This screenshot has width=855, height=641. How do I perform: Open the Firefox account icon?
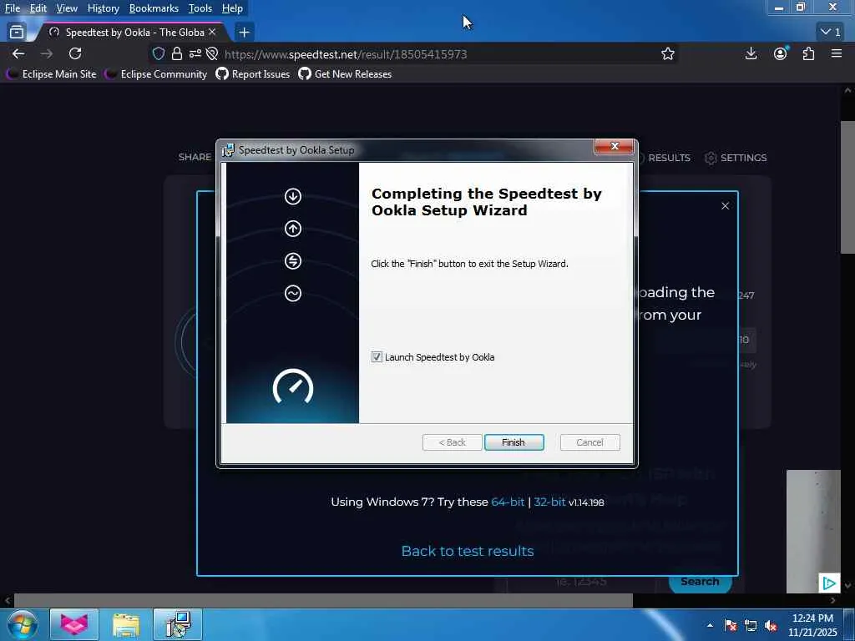tap(780, 53)
